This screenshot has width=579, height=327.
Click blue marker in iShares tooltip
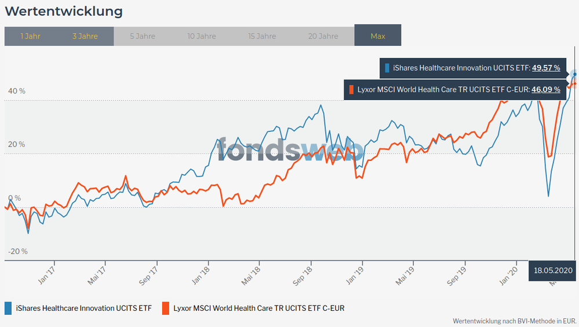click(x=387, y=68)
